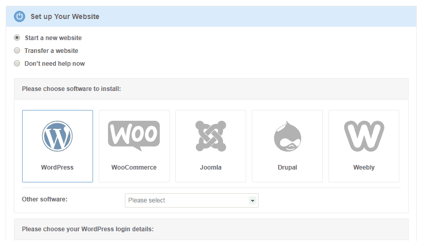Click the Transfer a website label
Screen dimensions: 422x241
tap(51, 51)
